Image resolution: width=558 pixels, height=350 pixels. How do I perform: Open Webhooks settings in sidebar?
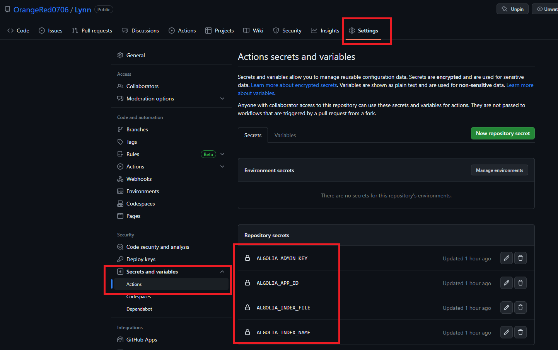click(139, 179)
